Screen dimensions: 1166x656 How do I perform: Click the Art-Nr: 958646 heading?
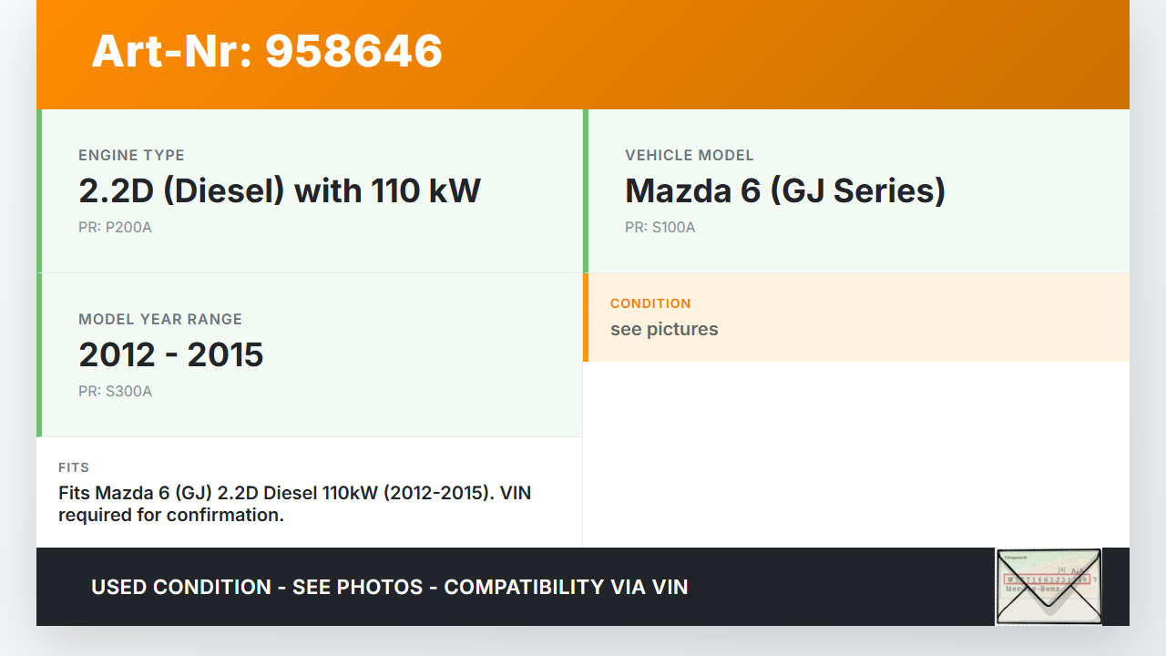click(x=267, y=51)
